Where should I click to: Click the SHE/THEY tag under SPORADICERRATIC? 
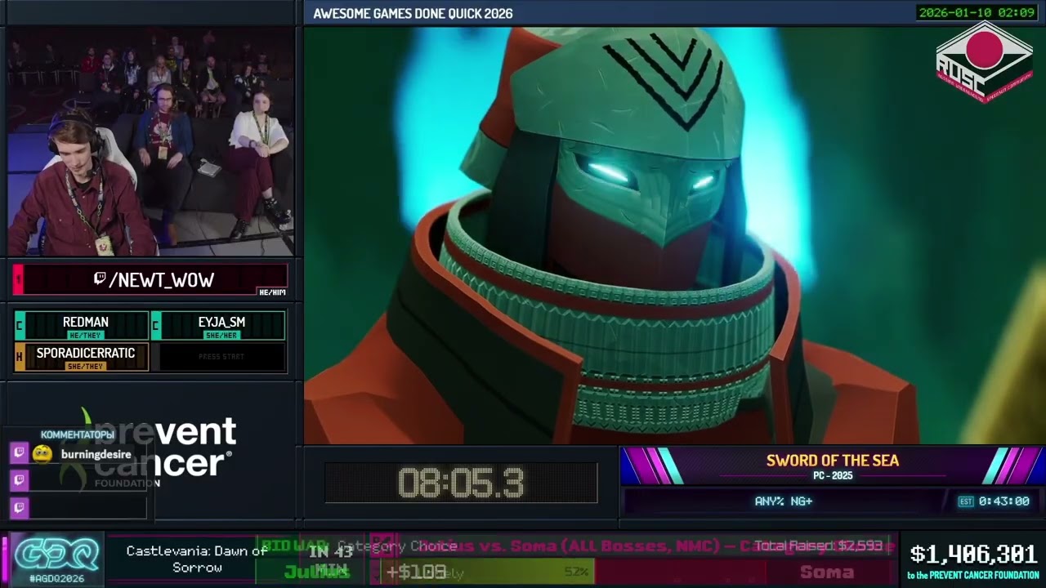(x=85, y=367)
